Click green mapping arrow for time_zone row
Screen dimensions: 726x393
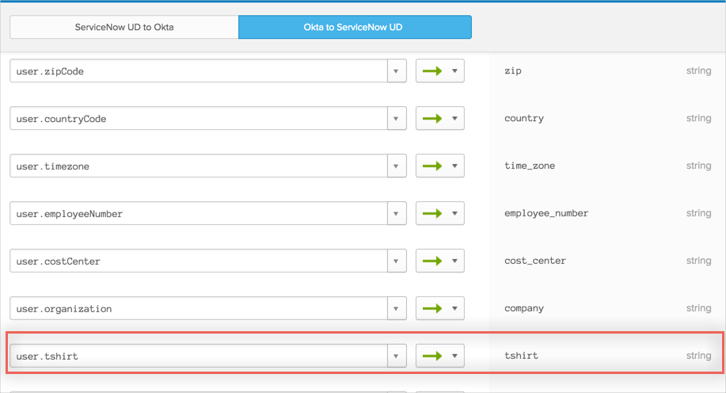[x=432, y=166]
